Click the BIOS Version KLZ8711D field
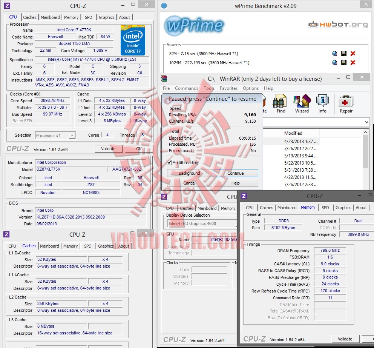This screenshot has width=374, height=348. tap(90, 217)
